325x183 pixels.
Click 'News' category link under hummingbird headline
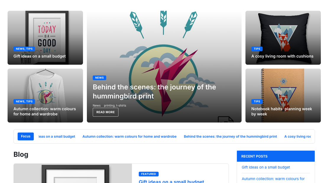pos(97,106)
